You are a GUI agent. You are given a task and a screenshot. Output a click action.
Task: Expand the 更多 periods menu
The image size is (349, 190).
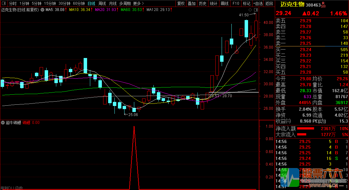(138, 3)
